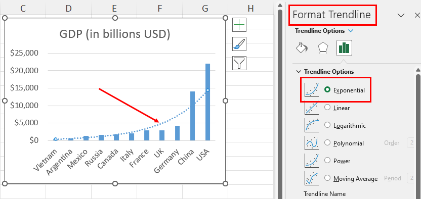Viewport: 421px width, 199px height.
Task: Select column C header
Action: tap(23, 9)
